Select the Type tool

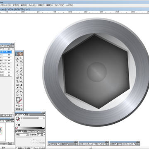coord(21,65)
